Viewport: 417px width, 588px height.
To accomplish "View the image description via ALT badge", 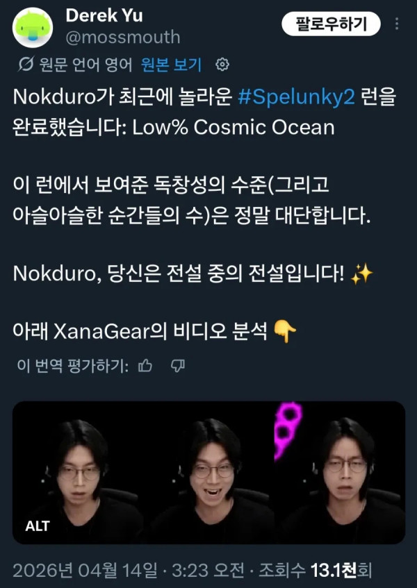I will pyautogui.click(x=38, y=526).
